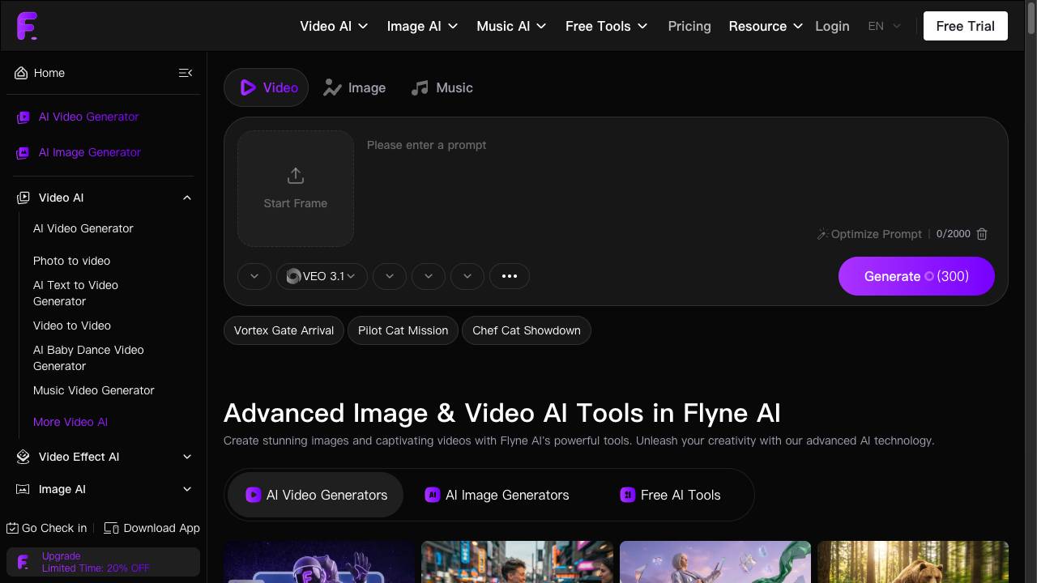This screenshot has width=1037, height=583.
Task: Choose the Chef Cat Showdown prompt chip
Action: (527, 330)
